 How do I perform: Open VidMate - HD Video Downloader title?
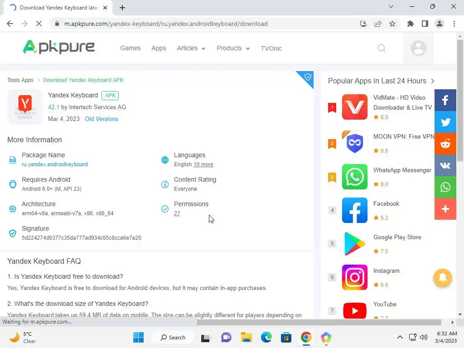pos(402,102)
